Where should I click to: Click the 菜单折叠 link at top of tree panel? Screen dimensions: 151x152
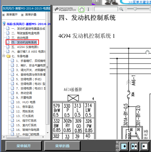pos(31,15)
